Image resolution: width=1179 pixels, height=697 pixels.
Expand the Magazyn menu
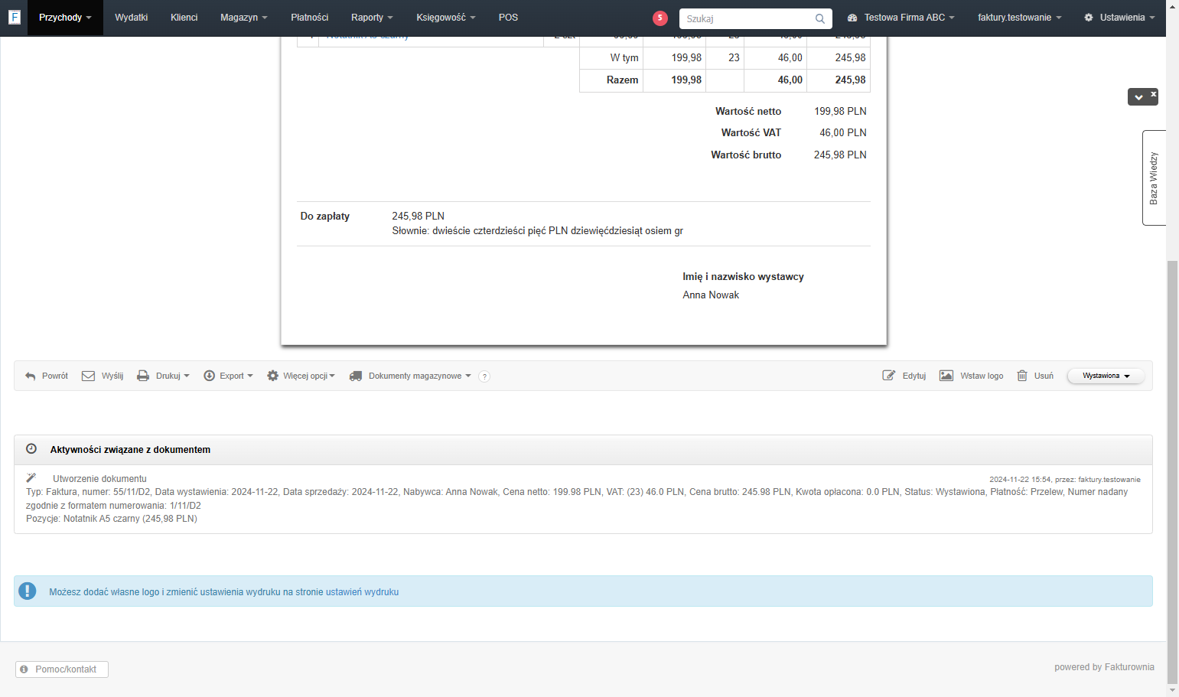[x=243, y=18]
